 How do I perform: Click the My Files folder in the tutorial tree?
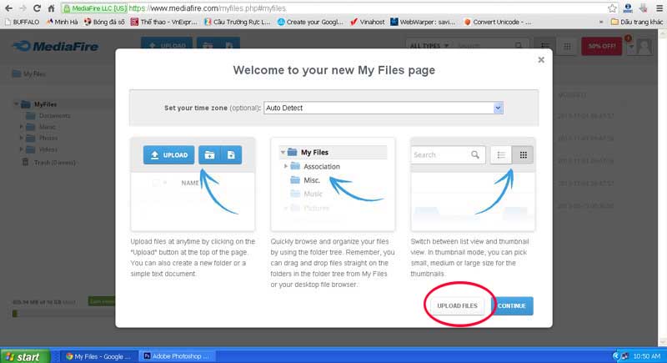click(x=314, y=153)
